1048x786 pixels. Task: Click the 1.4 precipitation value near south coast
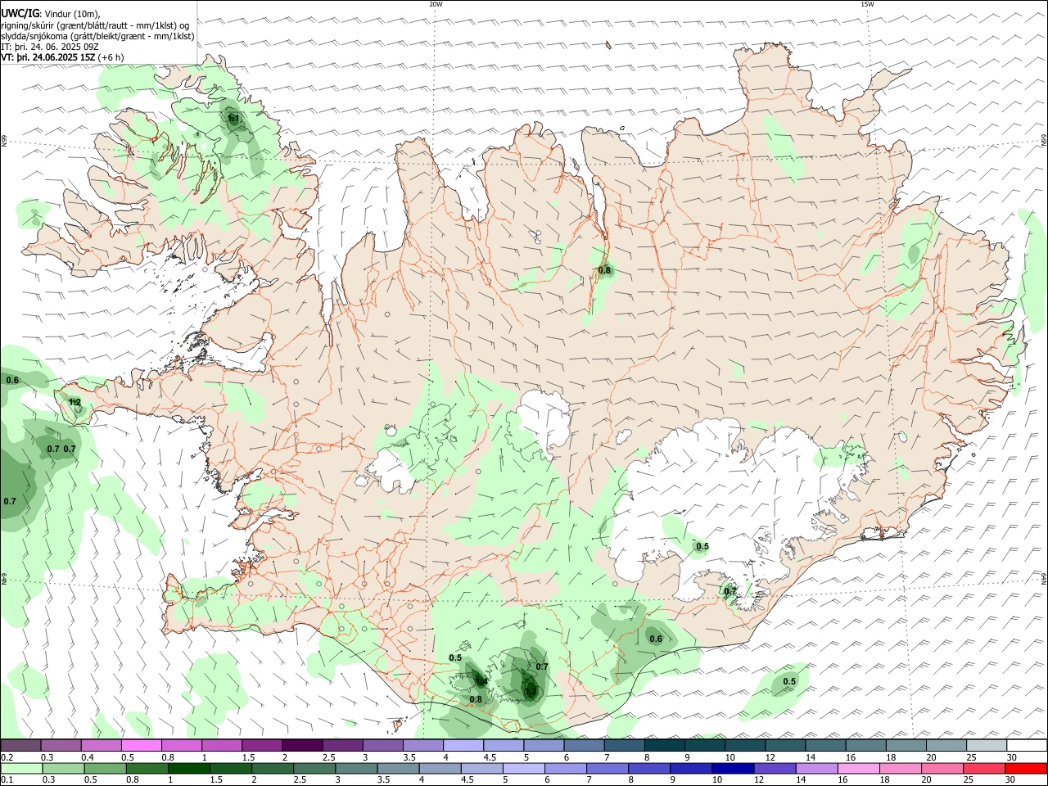[x=481, y=681]
